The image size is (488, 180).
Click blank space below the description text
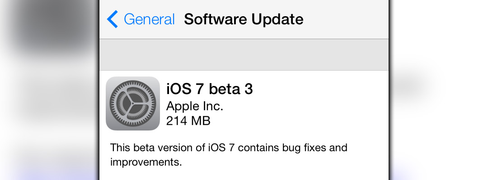click(x=244, y=174)
